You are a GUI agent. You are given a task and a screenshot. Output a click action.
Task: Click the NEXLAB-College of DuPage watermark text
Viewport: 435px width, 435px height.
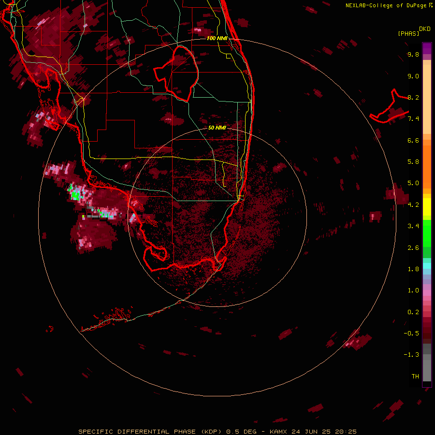389,5
